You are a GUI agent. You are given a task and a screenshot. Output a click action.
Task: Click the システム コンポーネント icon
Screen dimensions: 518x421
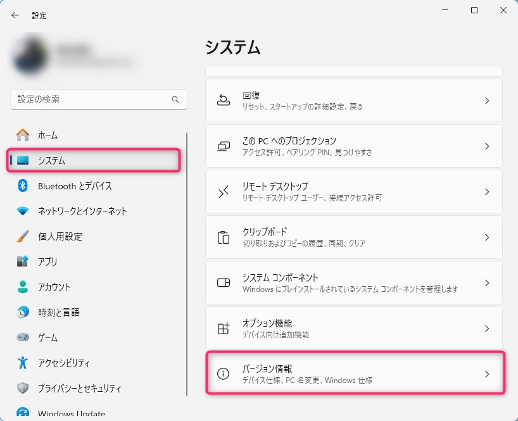pyautogui.click(x=224, y=283)
